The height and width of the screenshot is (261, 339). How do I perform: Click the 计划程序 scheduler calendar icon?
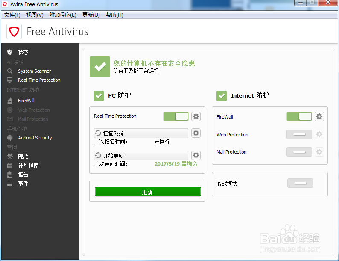10,166
